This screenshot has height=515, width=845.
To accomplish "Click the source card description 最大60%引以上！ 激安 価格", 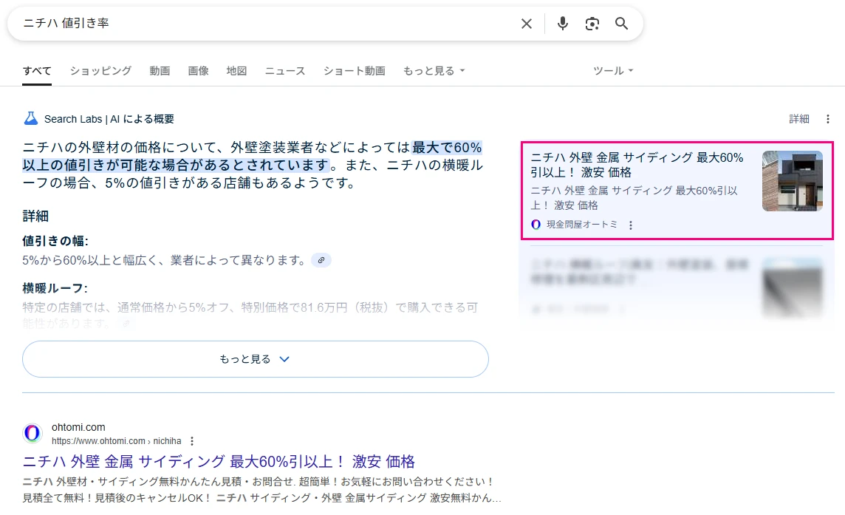I will coord(634,198).
